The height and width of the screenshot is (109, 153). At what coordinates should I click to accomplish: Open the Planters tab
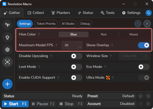click(x=61, y=13)
